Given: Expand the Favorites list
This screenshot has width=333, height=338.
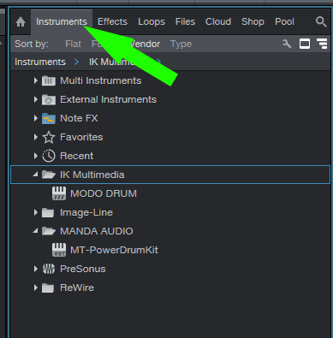Looking at the screenshot, I should [35, 137].
